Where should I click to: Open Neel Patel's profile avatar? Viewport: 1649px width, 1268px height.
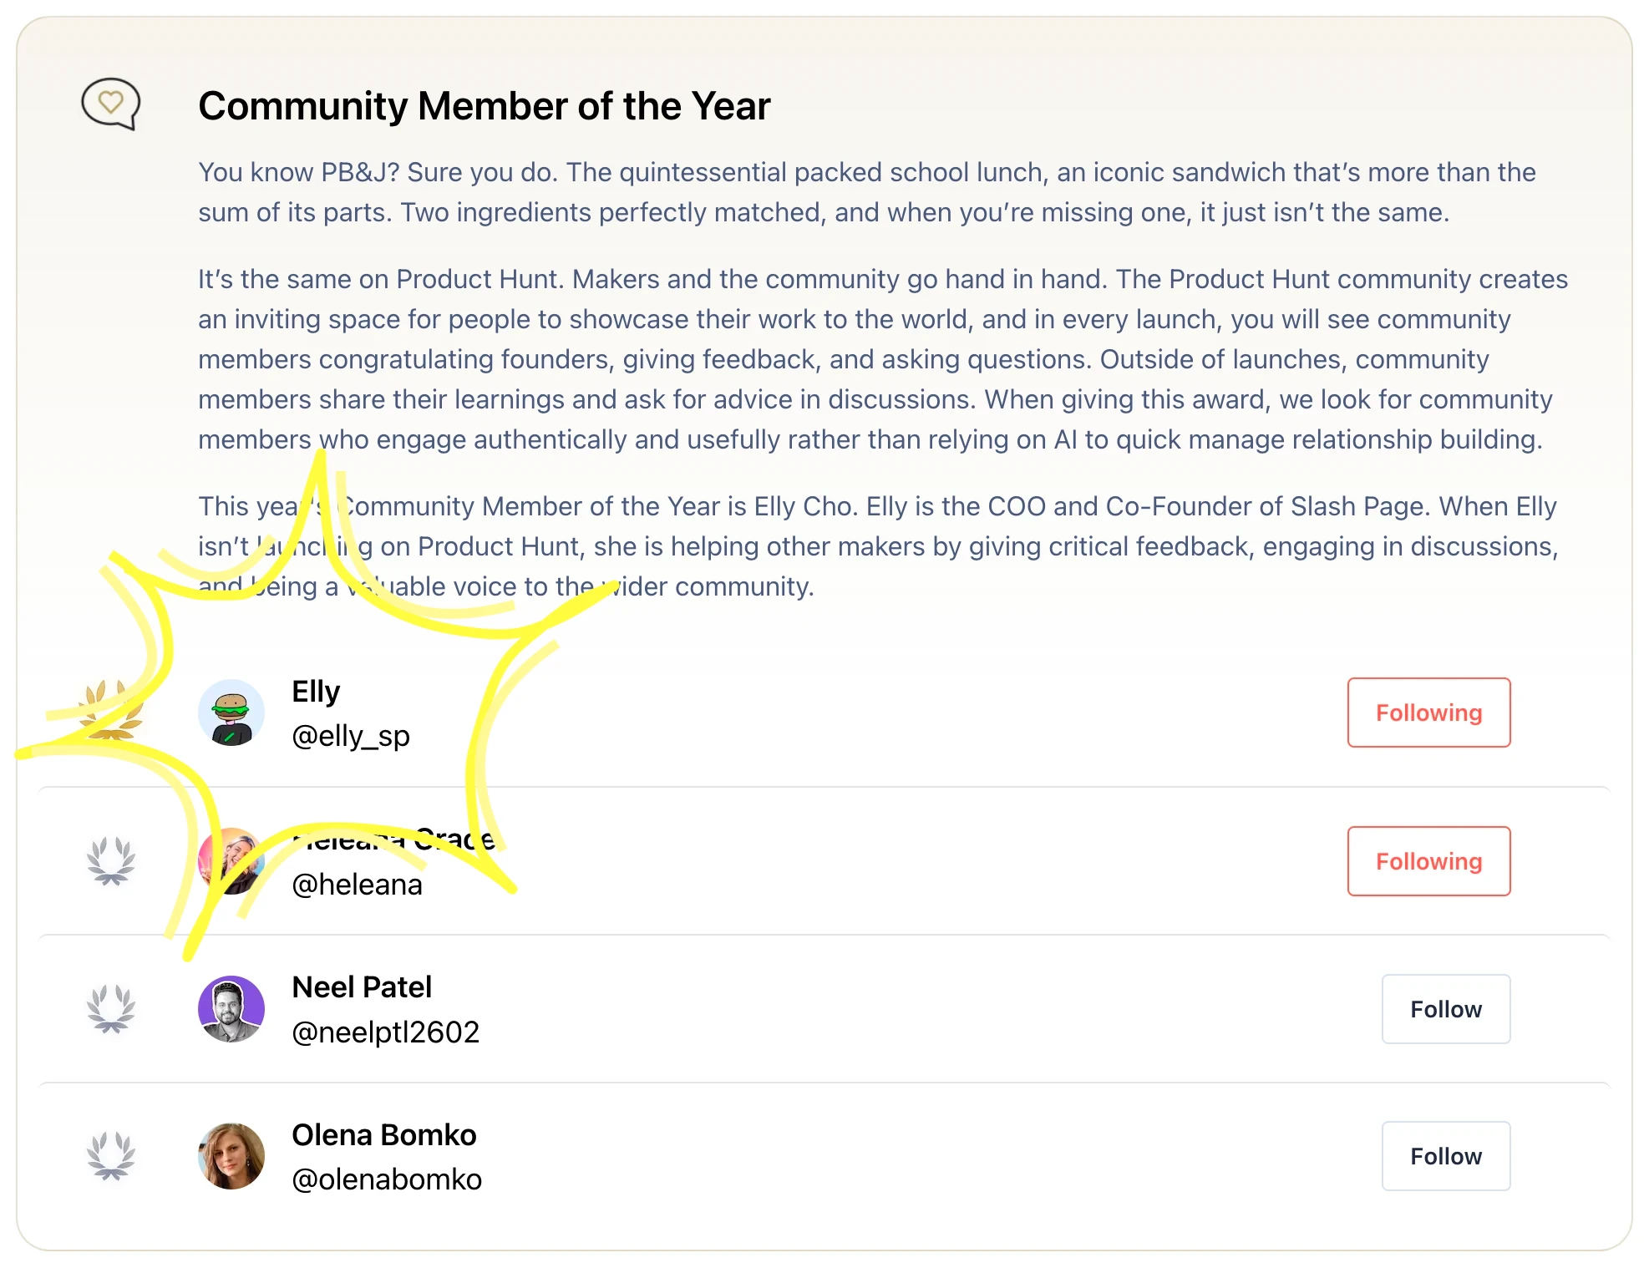231,1009
